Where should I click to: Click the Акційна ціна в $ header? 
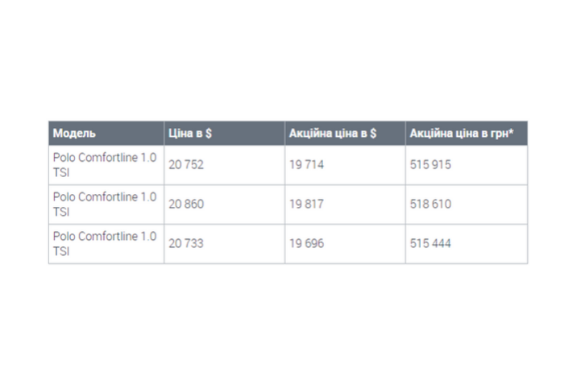pyautogui.click(x=345, y=133)
